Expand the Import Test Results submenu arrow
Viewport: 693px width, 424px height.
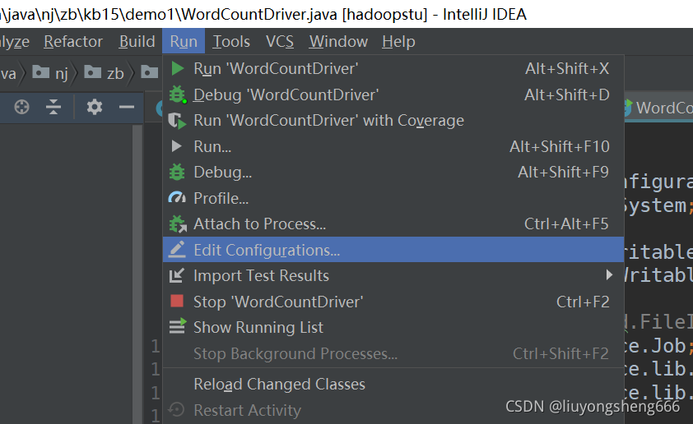point(610,275)
